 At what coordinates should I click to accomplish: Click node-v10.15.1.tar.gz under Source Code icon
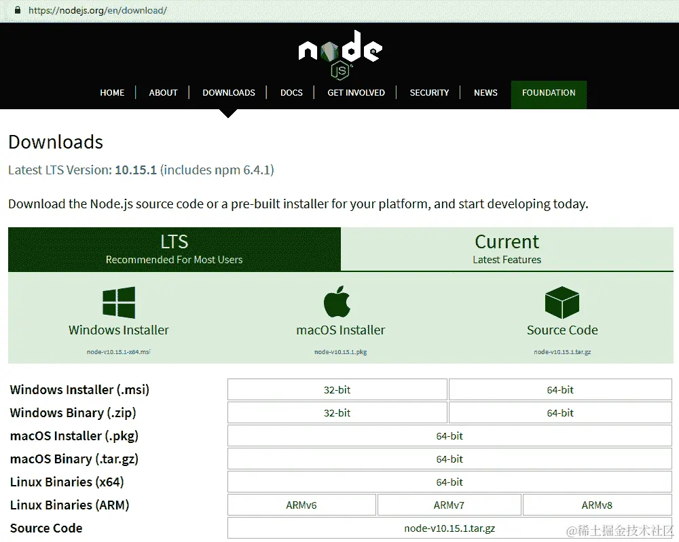562,351
